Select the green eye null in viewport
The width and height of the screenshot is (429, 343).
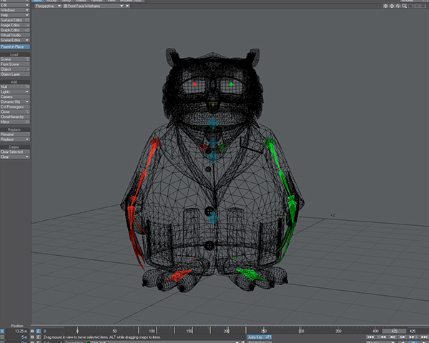pyautogui.click(x=231, y=84)
